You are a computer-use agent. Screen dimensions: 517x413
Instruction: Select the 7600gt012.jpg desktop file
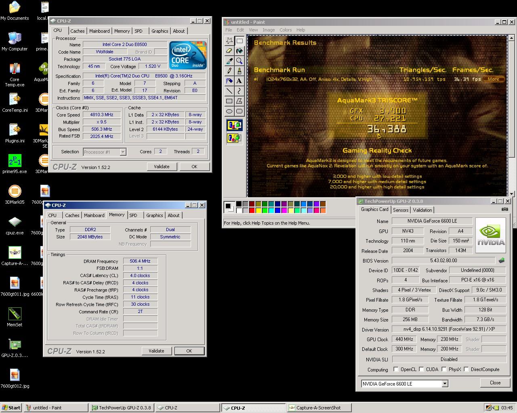(15, 379)
